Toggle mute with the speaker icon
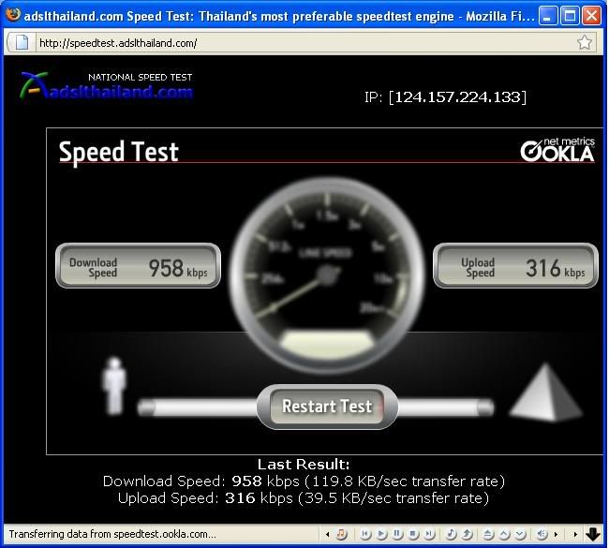Viewport: 609px width, 548px height. (x=542, y=534)
